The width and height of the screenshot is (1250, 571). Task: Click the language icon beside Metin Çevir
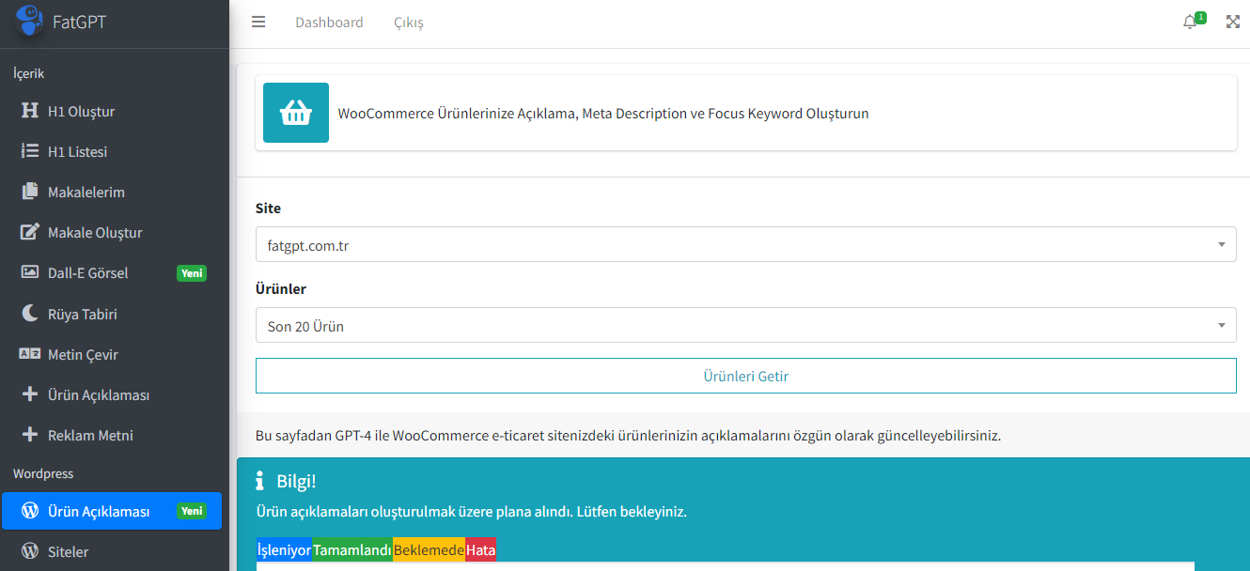coord(30,355)
